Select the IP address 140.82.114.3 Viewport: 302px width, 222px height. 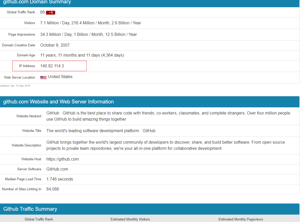[52, 66]
